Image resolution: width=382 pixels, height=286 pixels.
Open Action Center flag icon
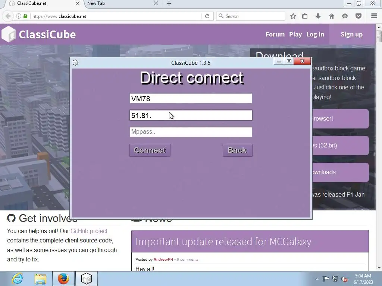[x=326, y=279]
